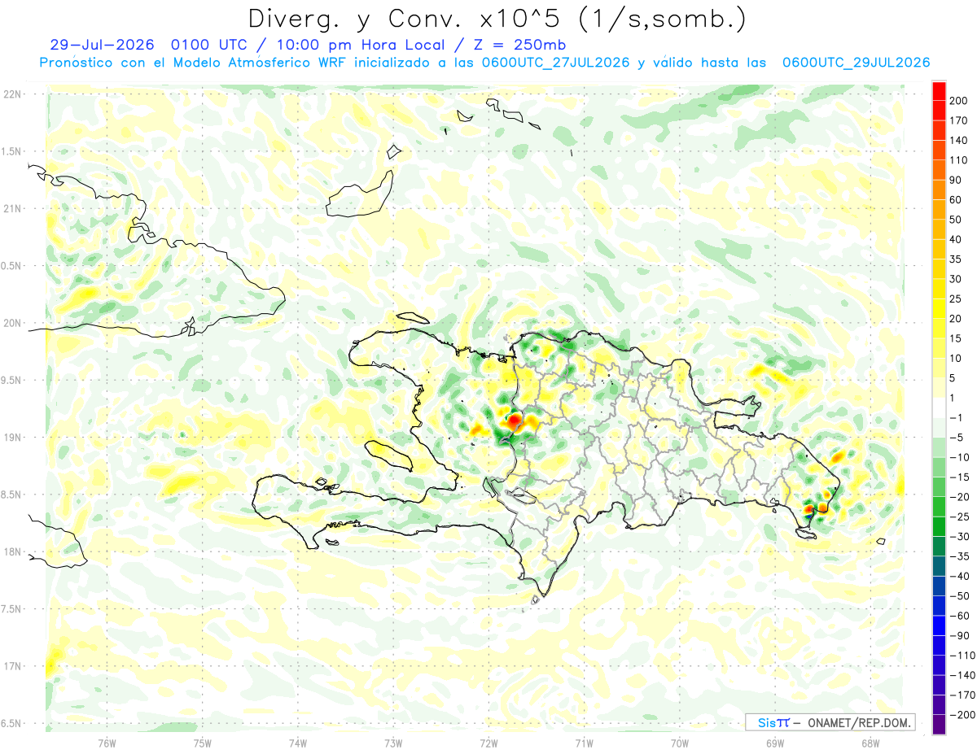Click the colorbar label '-200'

[x=961, y=715]
